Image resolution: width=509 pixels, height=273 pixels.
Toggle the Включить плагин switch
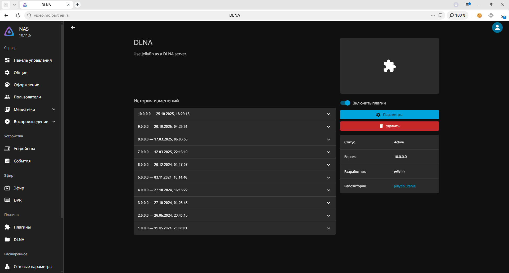tap(345, 103)
